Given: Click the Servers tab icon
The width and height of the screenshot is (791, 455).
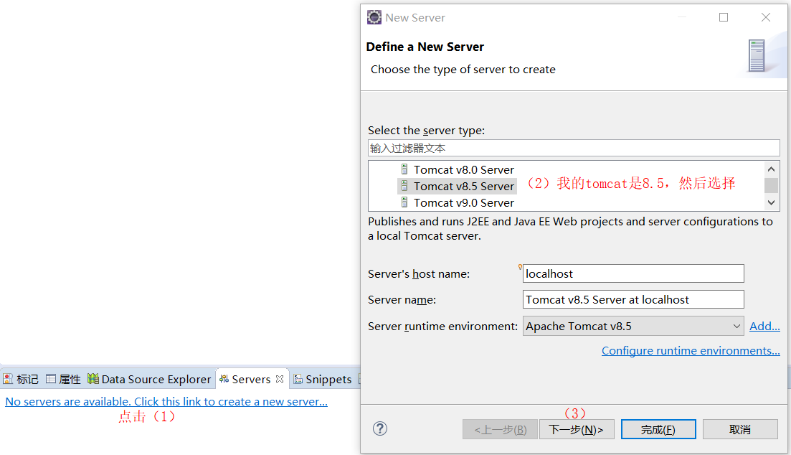Looking at the screenshot, I should pyautogui.click(x=224, y=379).
